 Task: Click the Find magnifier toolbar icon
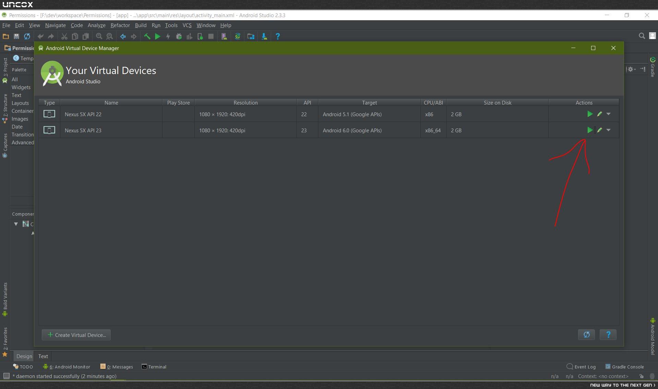coord(99,36)
